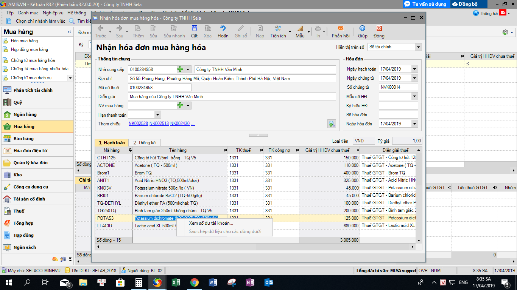Open reference link NK002528
The image size is (517, 290).
pos(138,123)
